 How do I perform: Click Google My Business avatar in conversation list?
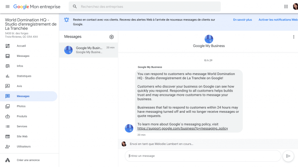(x=68, y=50)
